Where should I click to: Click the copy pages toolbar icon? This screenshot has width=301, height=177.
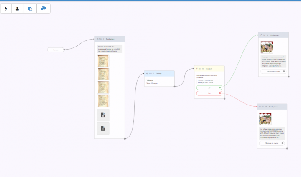[30, 9]
